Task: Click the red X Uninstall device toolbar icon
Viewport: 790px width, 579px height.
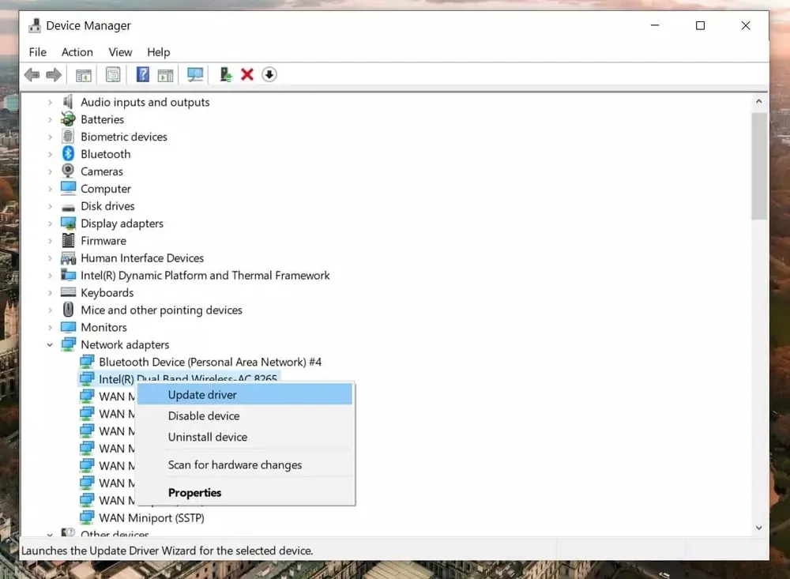Action: (x=246, y=74)
